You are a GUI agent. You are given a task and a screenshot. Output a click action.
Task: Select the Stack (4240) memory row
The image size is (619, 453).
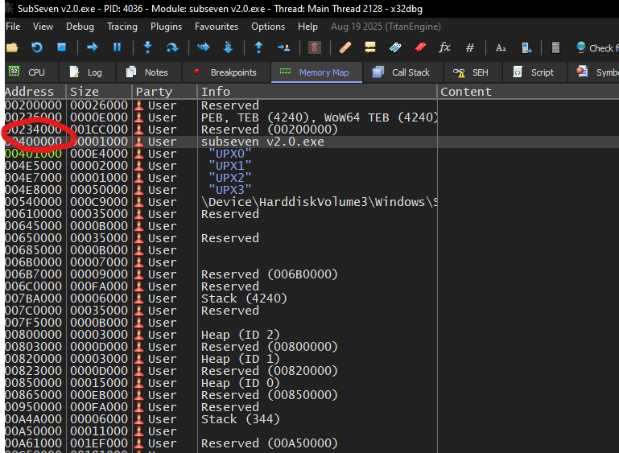[243, 299]
